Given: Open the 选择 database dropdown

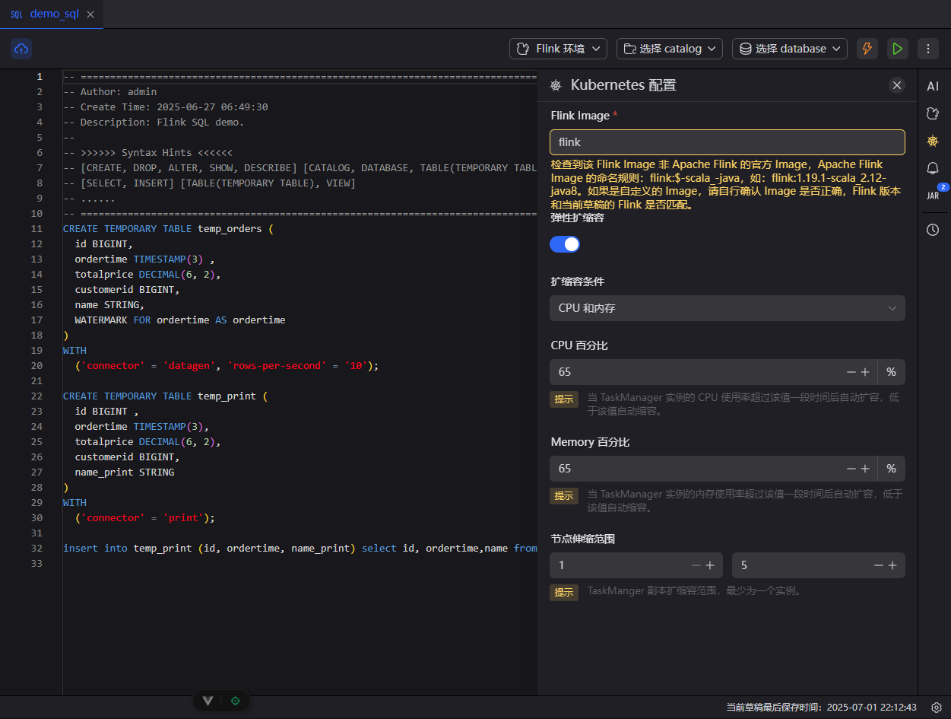Looking at the screenshot, I should point(789,49).
